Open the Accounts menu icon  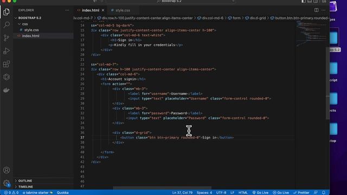click(x=7, y=170)
